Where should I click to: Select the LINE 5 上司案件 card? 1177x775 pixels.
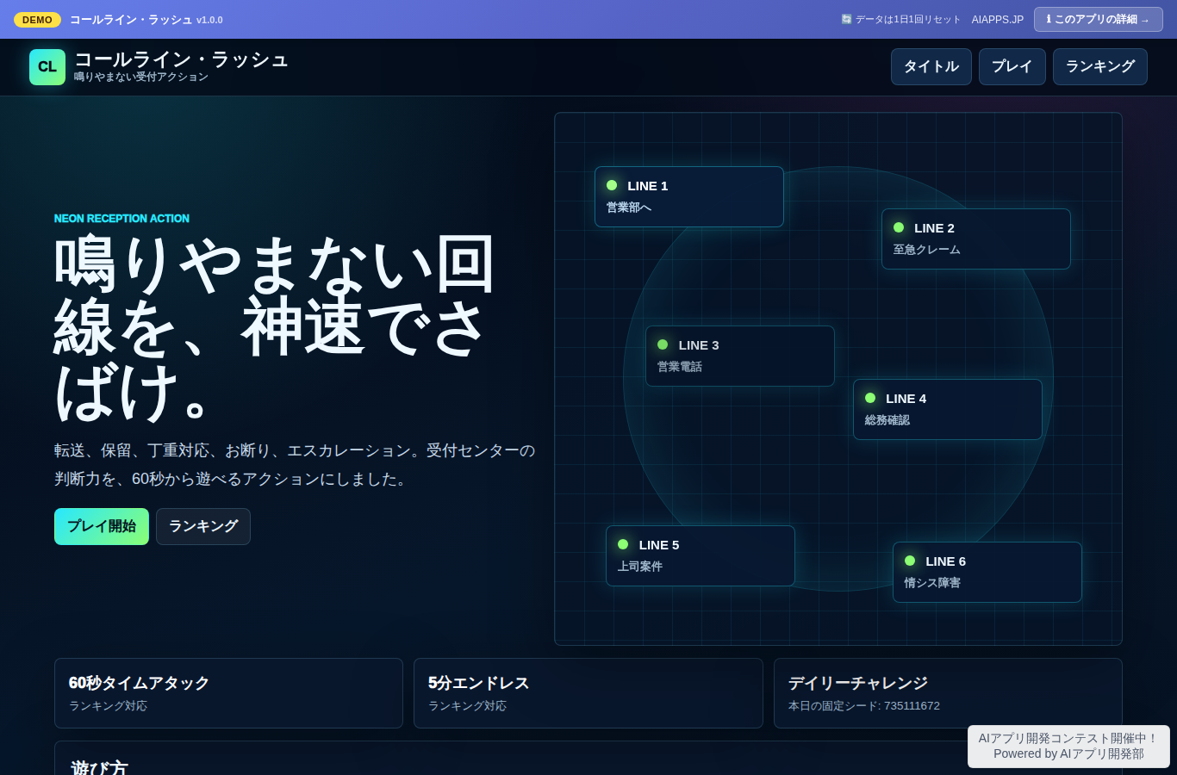tap(701, 555)
